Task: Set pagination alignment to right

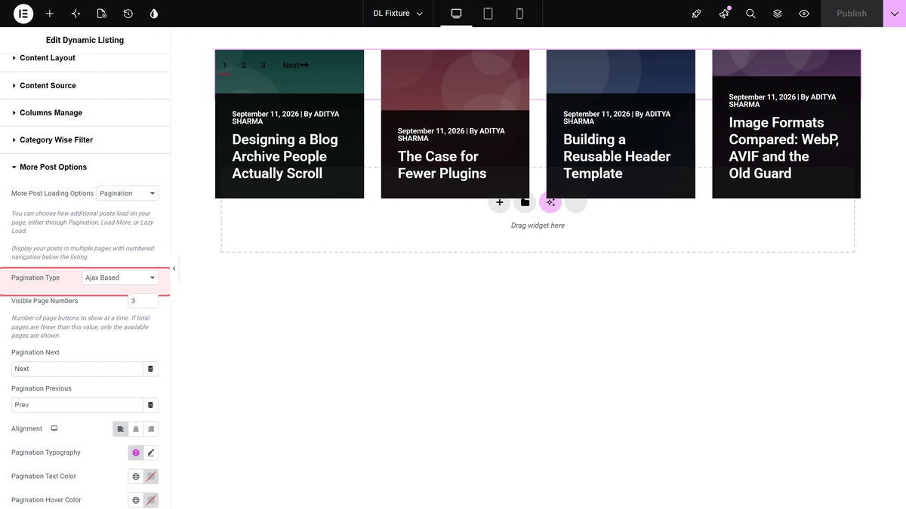Action: 151,429
